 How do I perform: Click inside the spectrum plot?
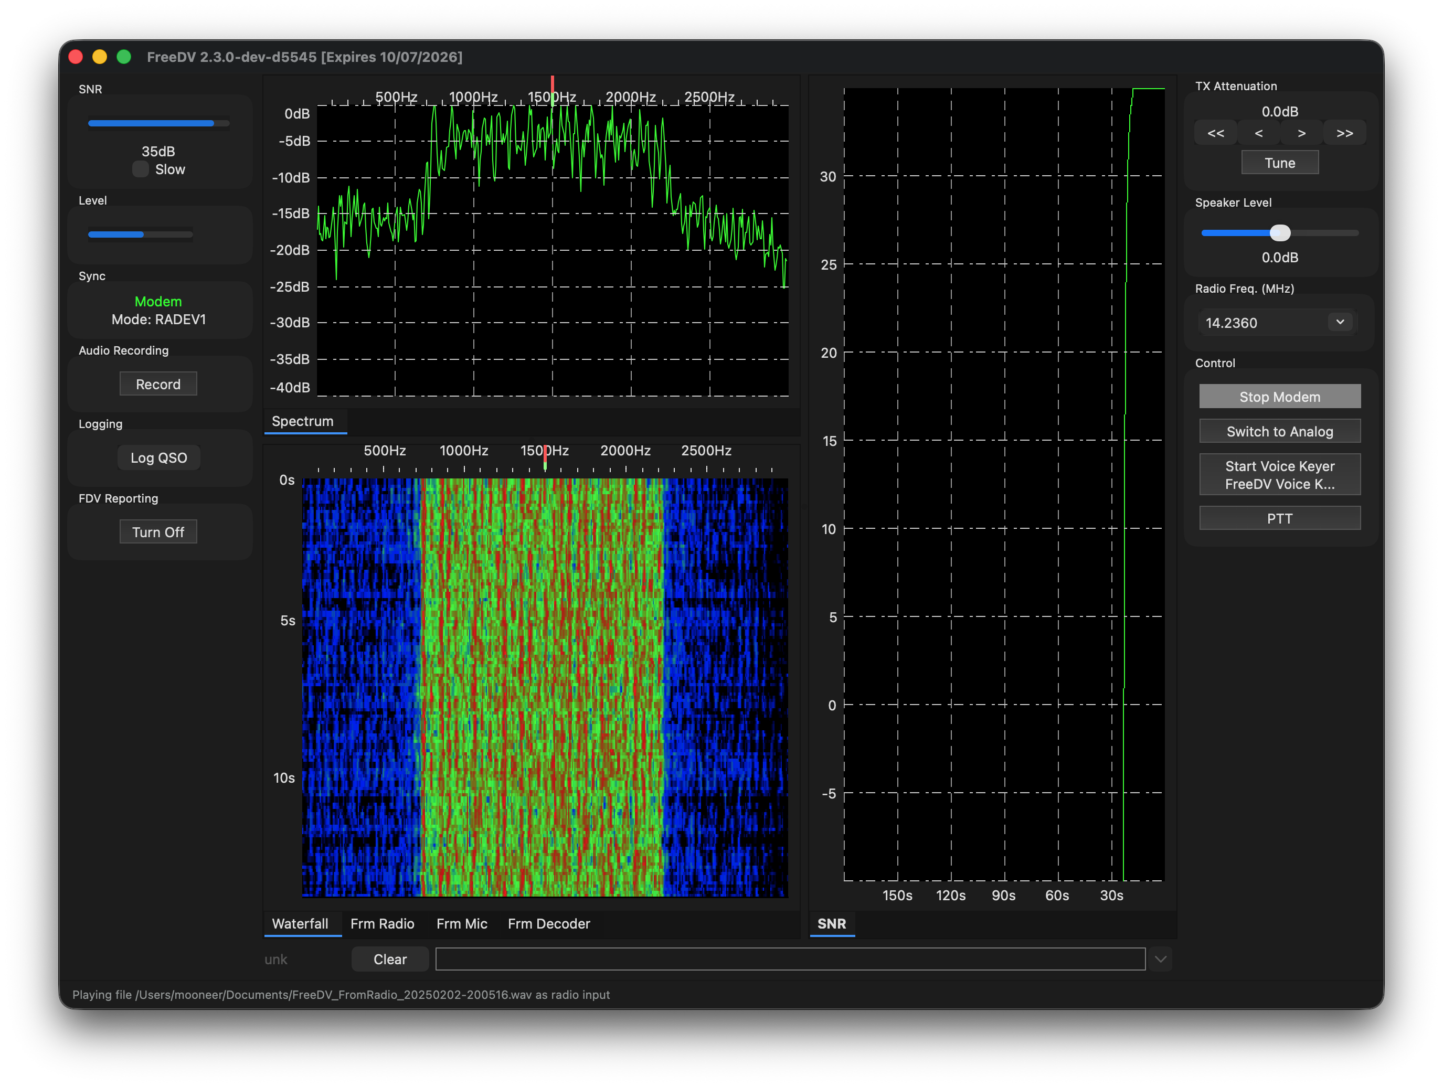tap(553, 250)
